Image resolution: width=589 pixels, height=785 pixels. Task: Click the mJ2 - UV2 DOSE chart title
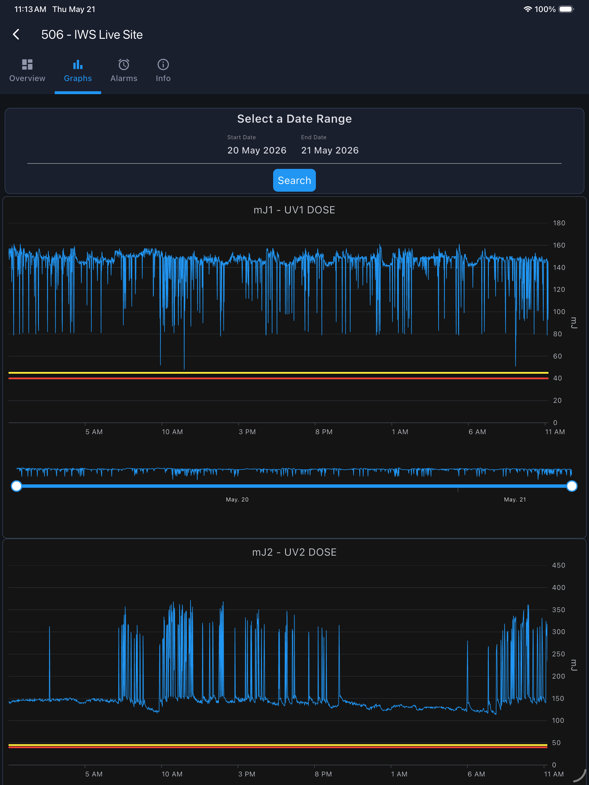pos(294,552)
